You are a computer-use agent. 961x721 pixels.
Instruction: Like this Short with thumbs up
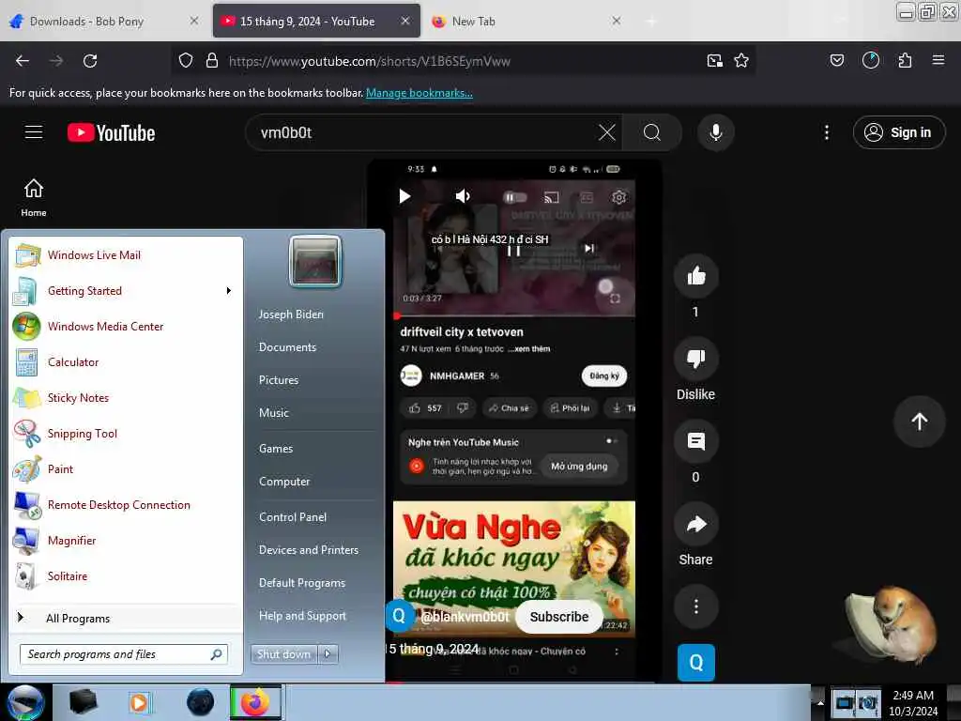[x=695, y=277]
